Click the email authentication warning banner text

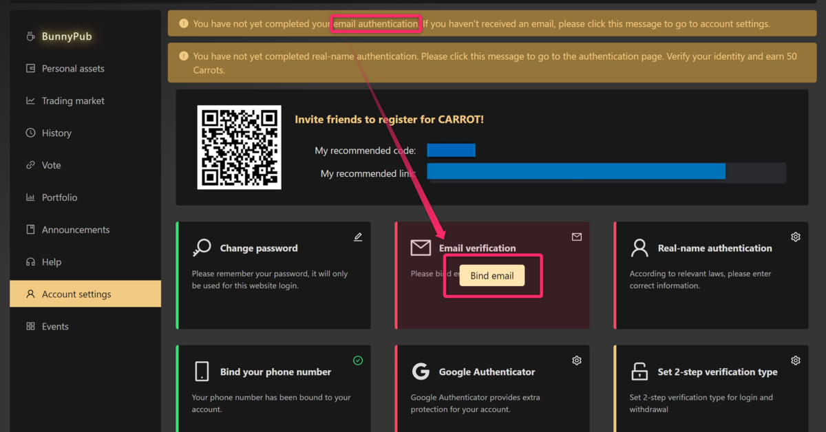(x=481, y=23)
